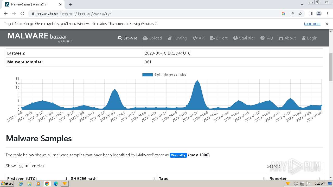The height and width of the screenshot is (187, 333).
Task: Sort by Firstseen (UTC) column
Action: click(38, 178)
